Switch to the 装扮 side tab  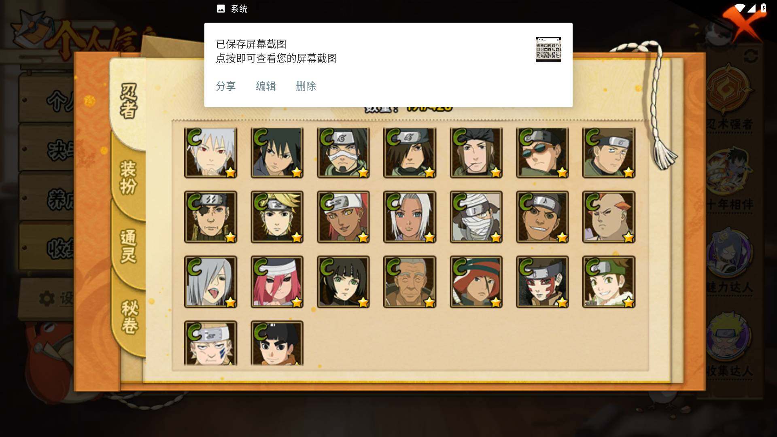tap(129, 178)
